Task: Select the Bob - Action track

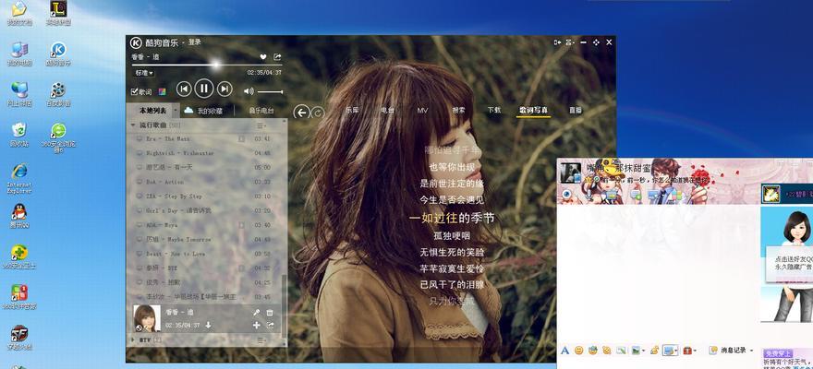Action: [205, 182]
